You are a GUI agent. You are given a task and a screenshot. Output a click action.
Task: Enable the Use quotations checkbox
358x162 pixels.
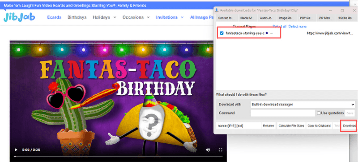[319, 113]
